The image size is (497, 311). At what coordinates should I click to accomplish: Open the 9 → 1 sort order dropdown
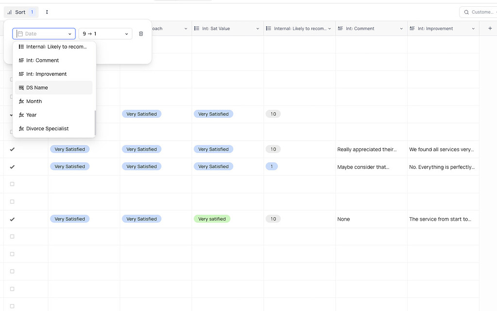pos(105,34)
